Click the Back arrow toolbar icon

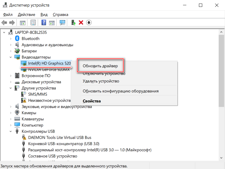coord(4,23)
